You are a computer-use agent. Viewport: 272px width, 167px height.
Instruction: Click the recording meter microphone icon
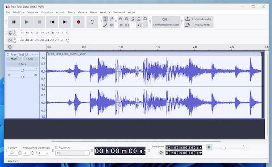coord(10,33)
